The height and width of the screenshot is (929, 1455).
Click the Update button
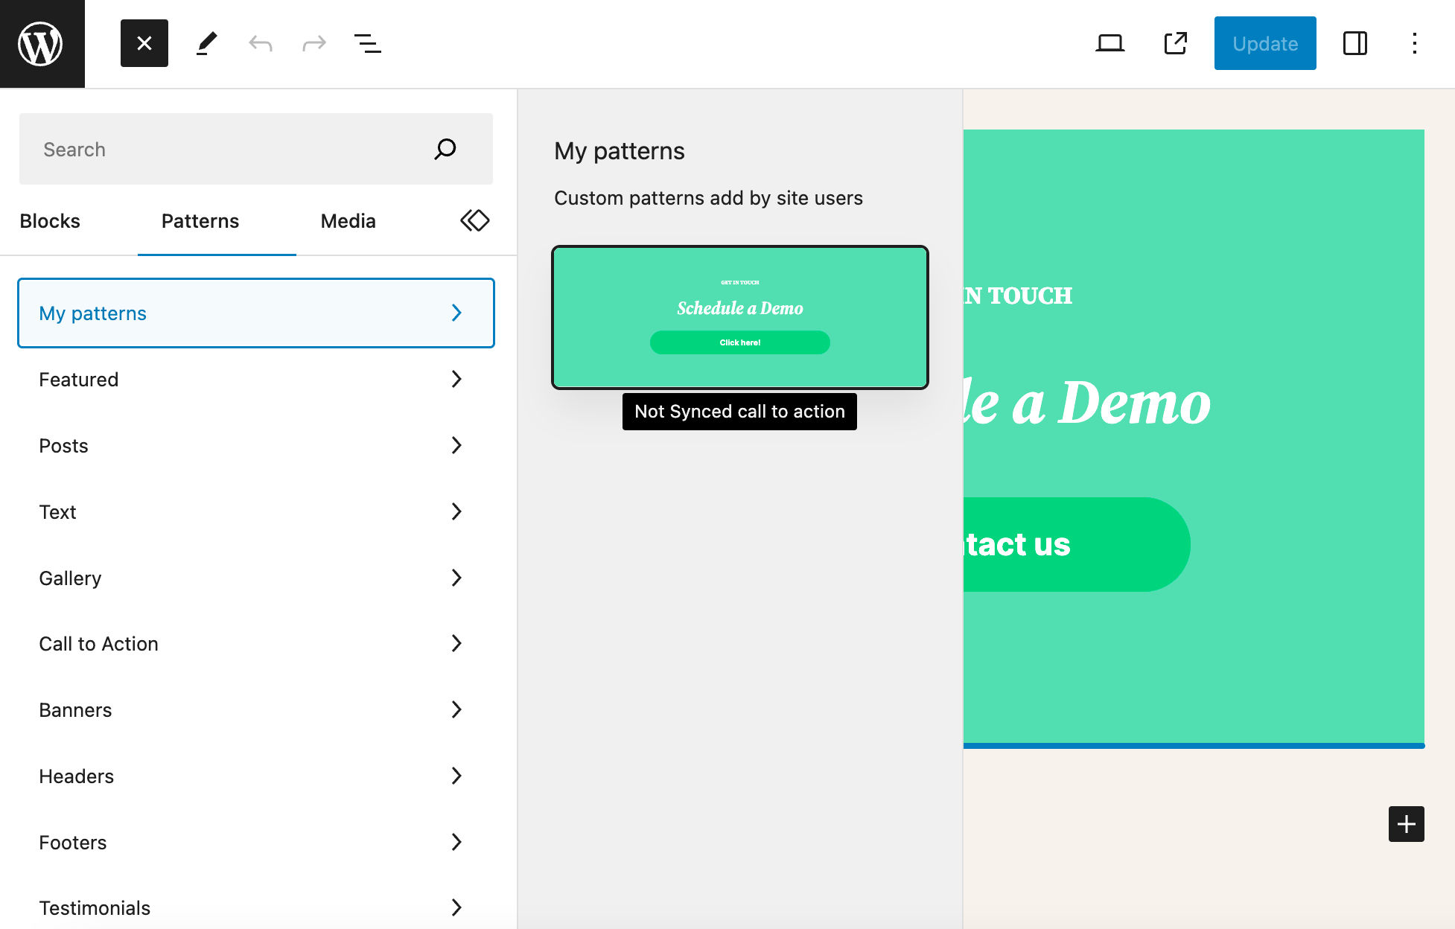[1264, 43]
